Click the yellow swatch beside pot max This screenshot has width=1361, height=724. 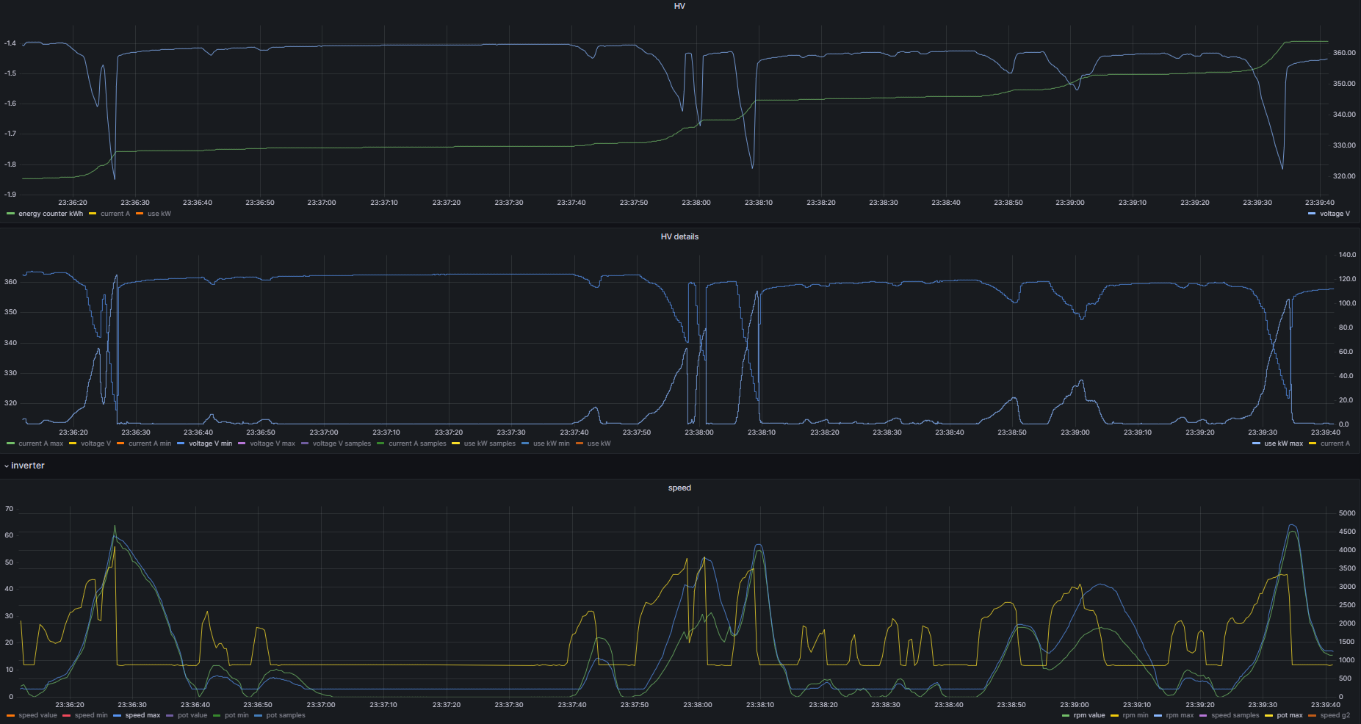click(x=1269, y=715)
